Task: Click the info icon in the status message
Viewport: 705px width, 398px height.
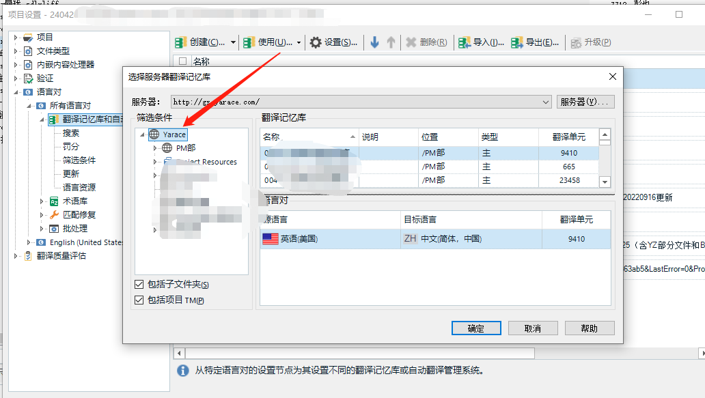Action: click(x=183, y=371)
